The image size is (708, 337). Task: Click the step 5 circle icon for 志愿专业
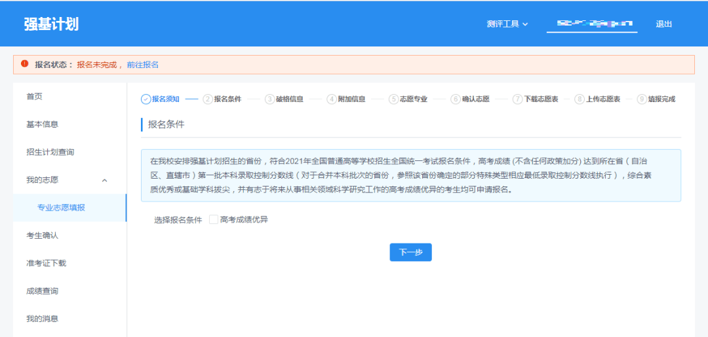point(393,99)
